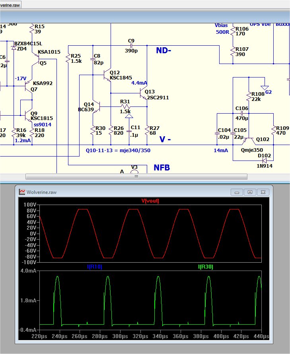Click capacitor C106 470µ

click(241, 113)
